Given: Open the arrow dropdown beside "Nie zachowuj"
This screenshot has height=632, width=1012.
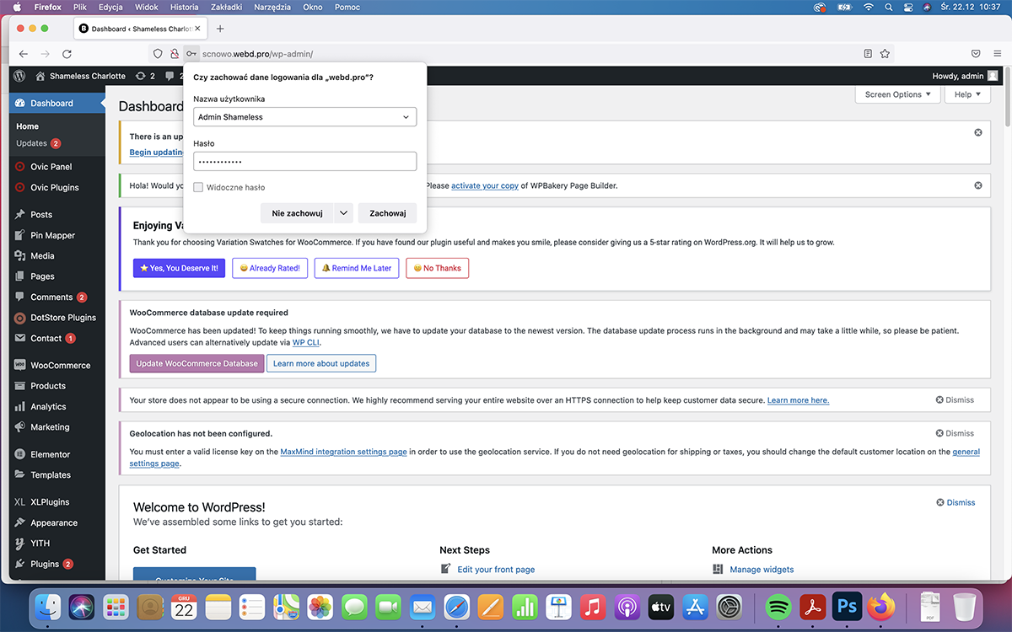Looking at the screenshot, I should click(343, 213).
